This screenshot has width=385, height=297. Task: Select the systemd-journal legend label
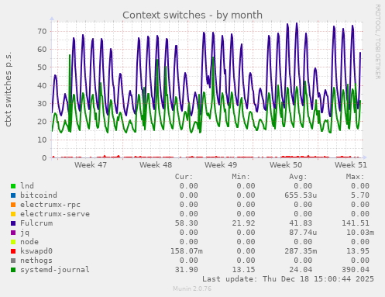point(55,270)
